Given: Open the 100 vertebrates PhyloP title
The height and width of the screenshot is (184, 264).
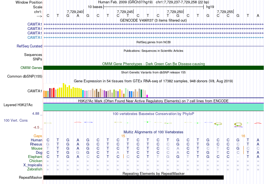Looking at the screenshot, I should click(153, 114).
